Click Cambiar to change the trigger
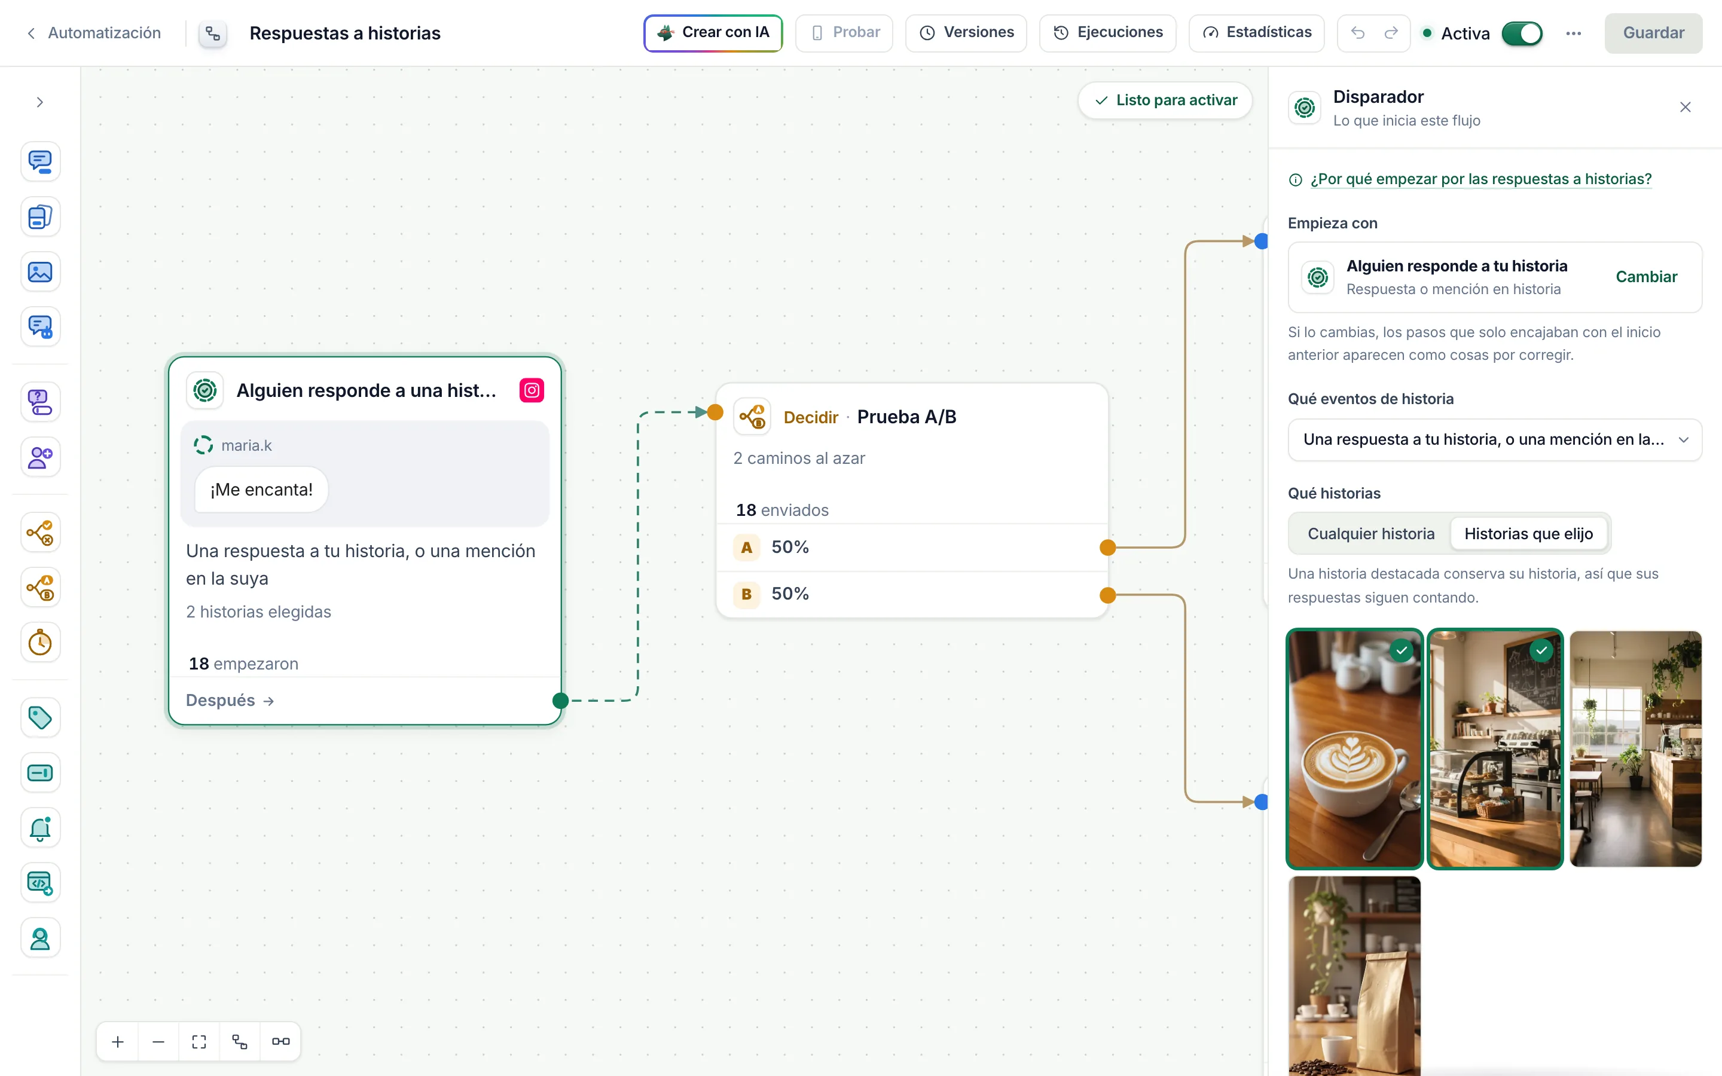The image size is (1722, 1076). pyautogui.click(x=1646, y=277)
